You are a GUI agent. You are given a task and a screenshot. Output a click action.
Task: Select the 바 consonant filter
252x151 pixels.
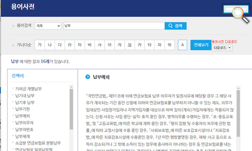coord(90,45)
